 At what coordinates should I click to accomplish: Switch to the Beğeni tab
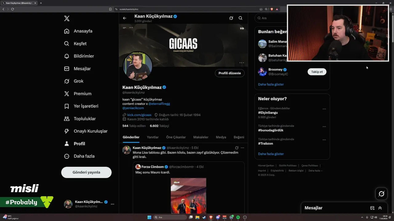(239, 137)
